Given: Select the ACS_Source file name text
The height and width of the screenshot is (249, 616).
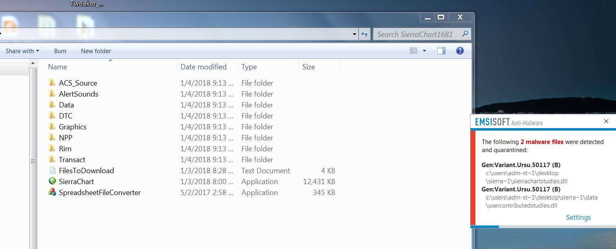Looking at the screenshot, I should click(x=78, y=83).
